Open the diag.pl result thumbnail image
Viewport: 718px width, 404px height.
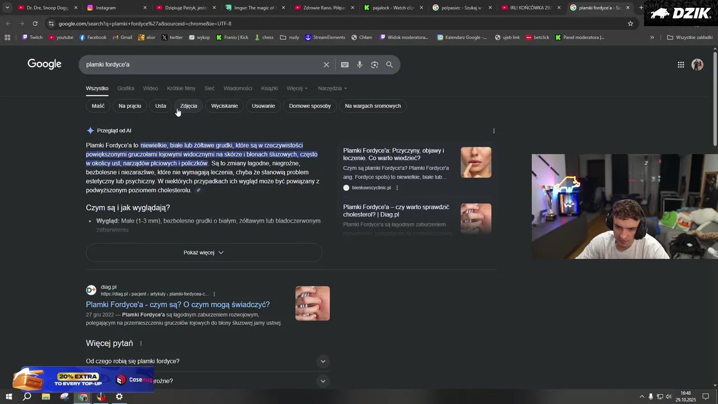[x=312, y=304]
